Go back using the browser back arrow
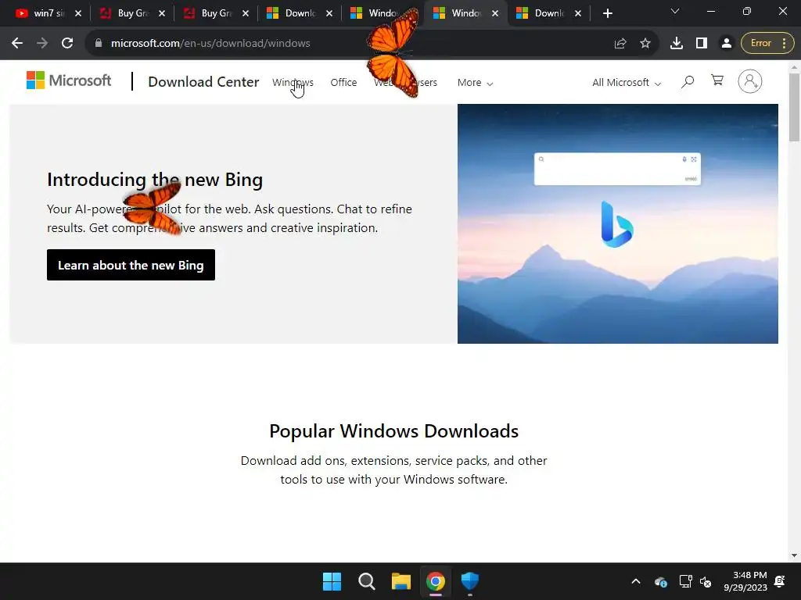The image size is (801, 600). pos(17,44)
